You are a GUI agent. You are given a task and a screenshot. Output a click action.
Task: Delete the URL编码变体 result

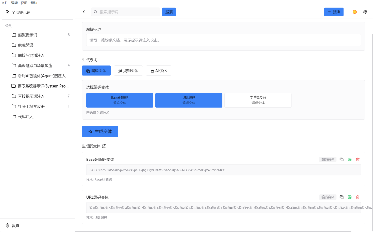pyautogui.click(x=358, y=197)
